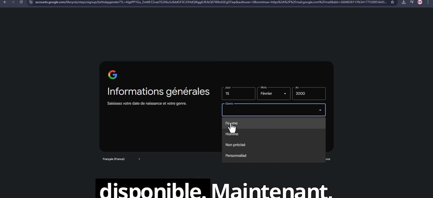Open the media control icon in toolbar
The image size is (433, 198).
412,2
